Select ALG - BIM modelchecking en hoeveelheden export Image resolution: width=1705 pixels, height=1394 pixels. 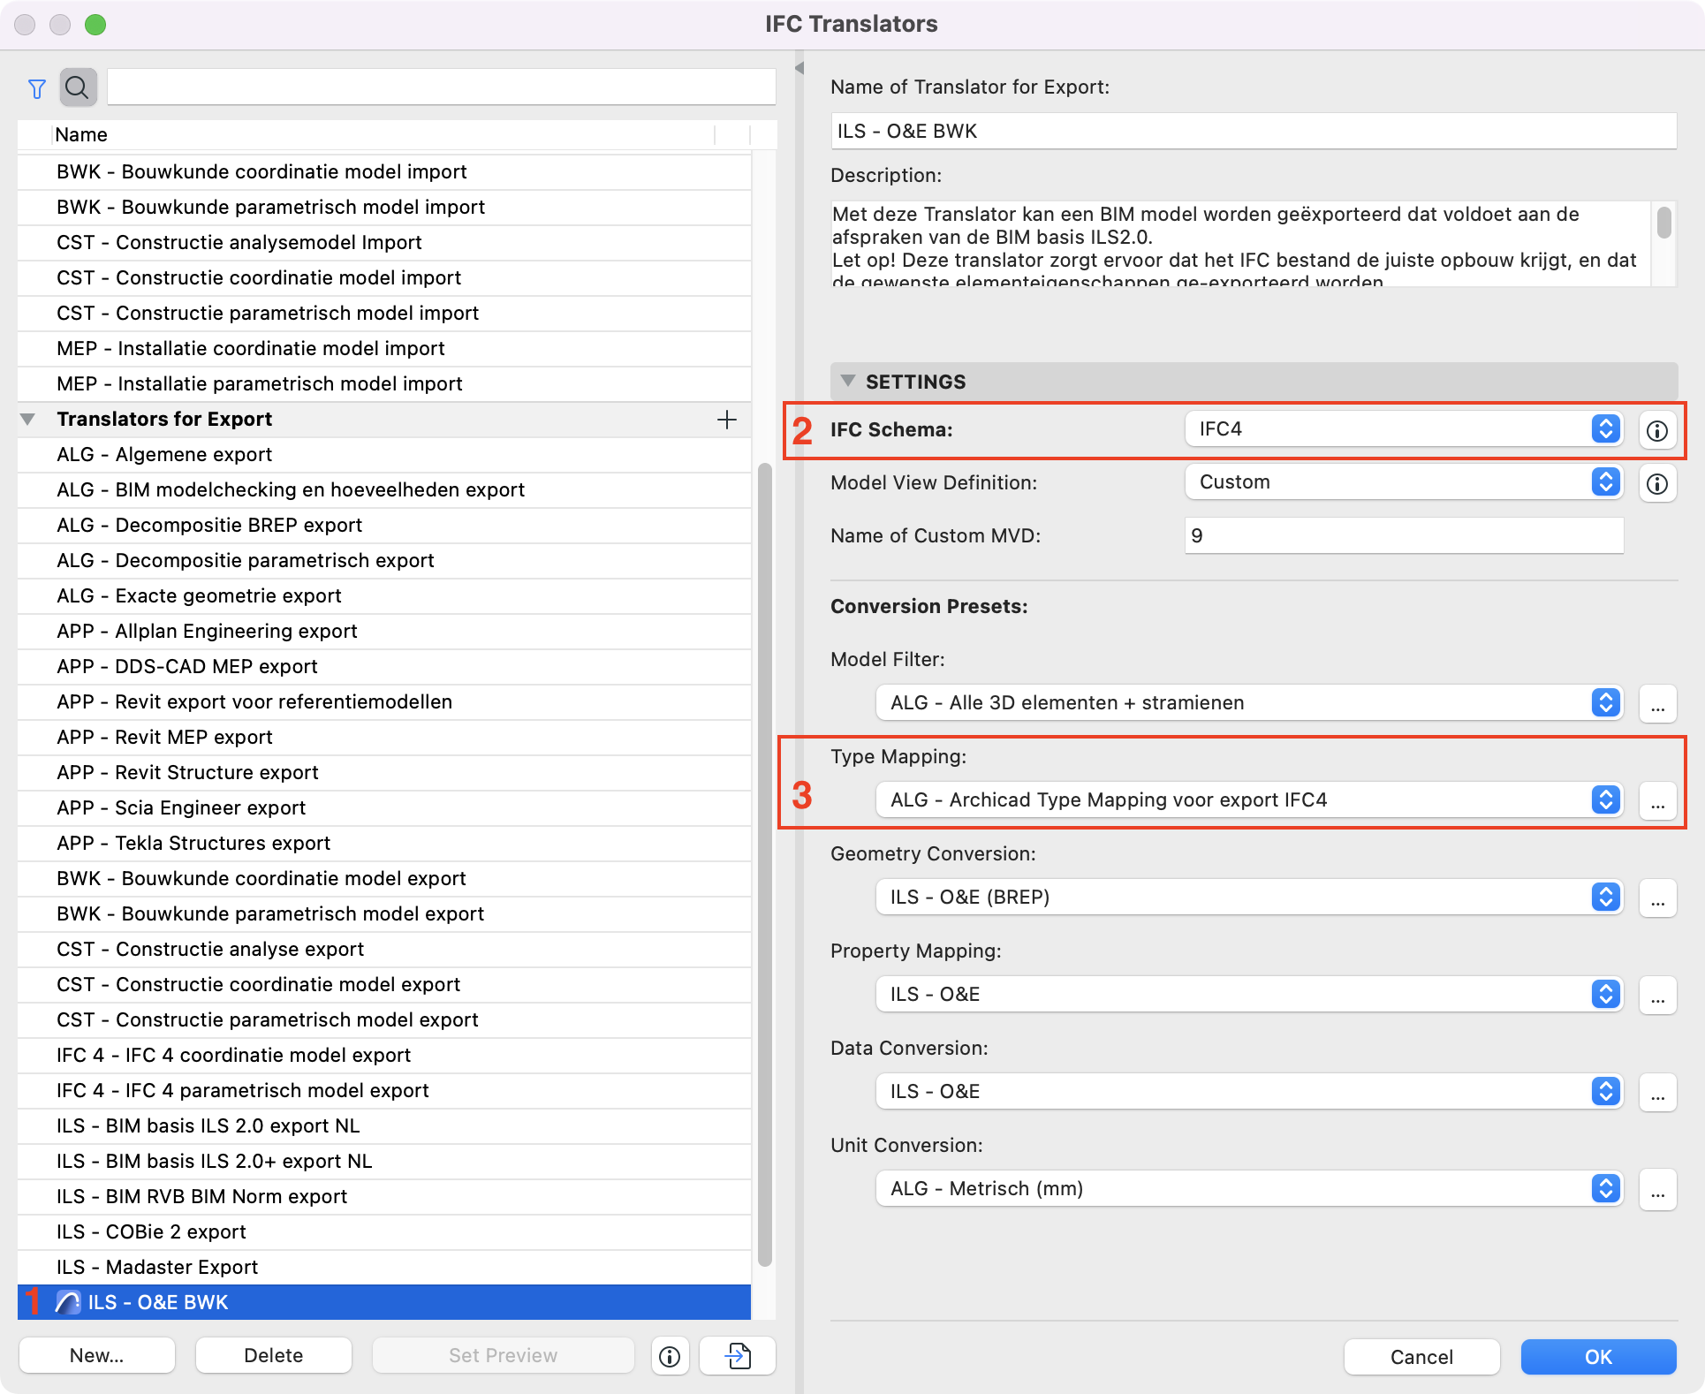click(x=384, y=490)
